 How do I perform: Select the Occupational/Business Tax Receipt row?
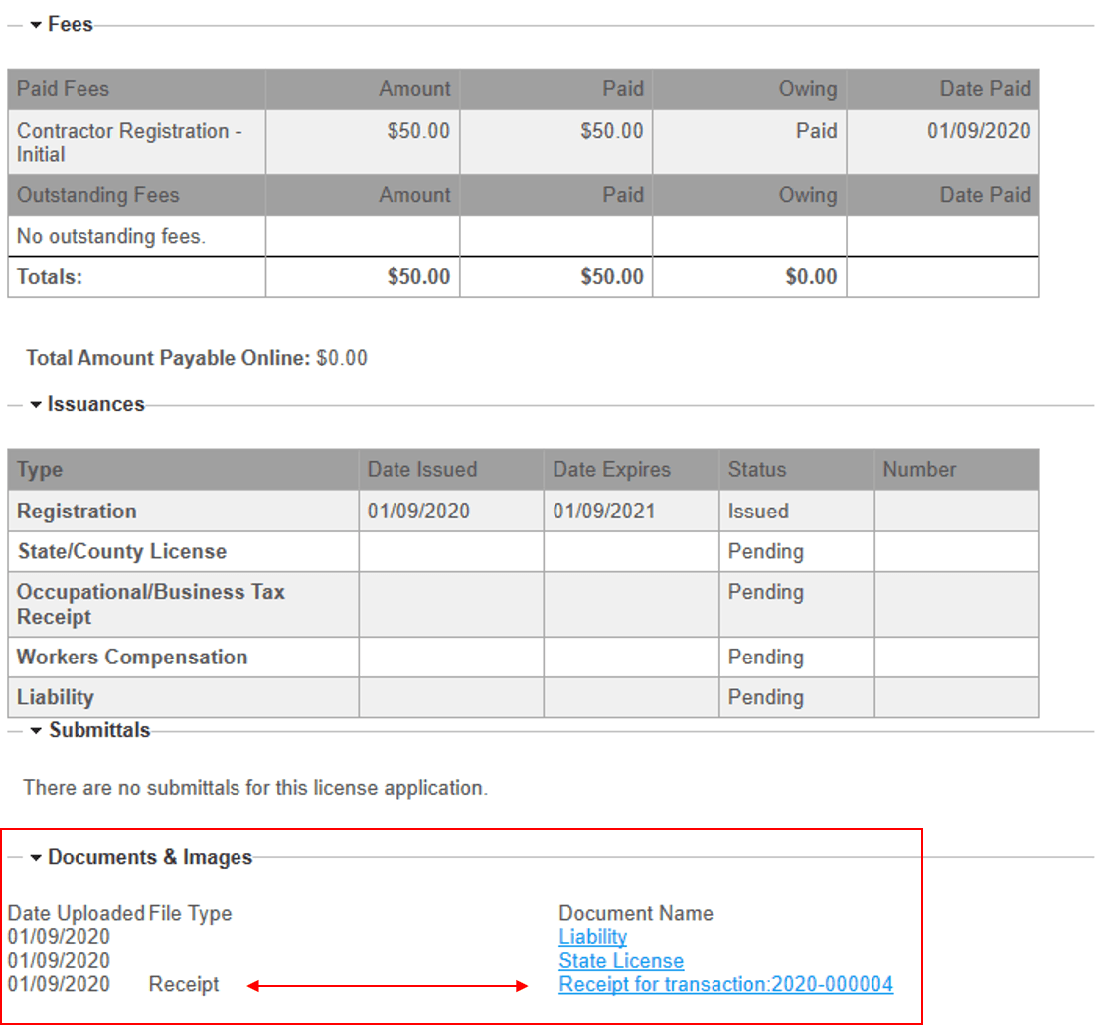pyautogui.click(x=150, y=604)
